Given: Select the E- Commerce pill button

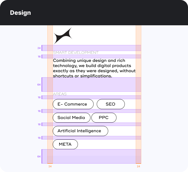Looking at the screenshot, I should pyautogui.click(x=73, y=104).
